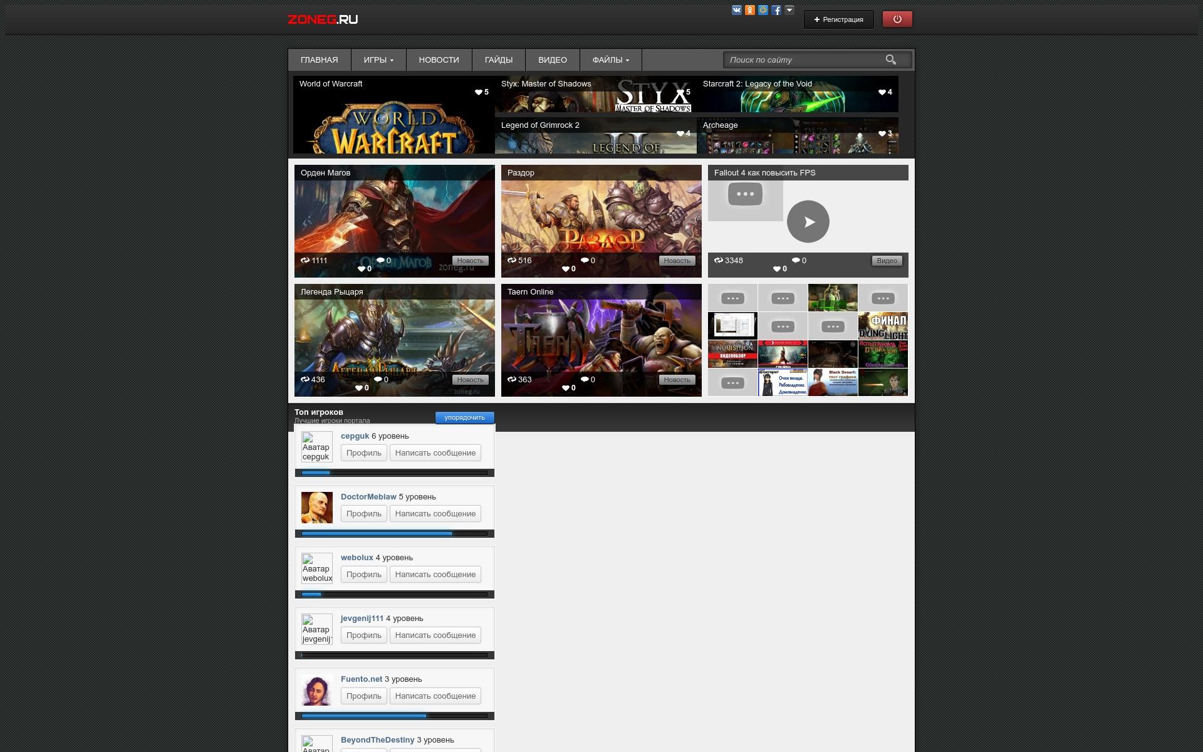Open Legend of Grimrock 2 banner

[596, 135]
